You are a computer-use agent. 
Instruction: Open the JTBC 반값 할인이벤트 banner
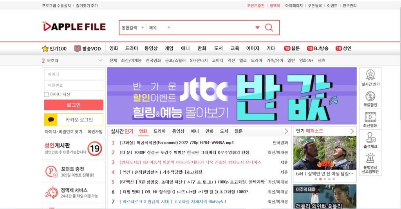coord(232,96)
